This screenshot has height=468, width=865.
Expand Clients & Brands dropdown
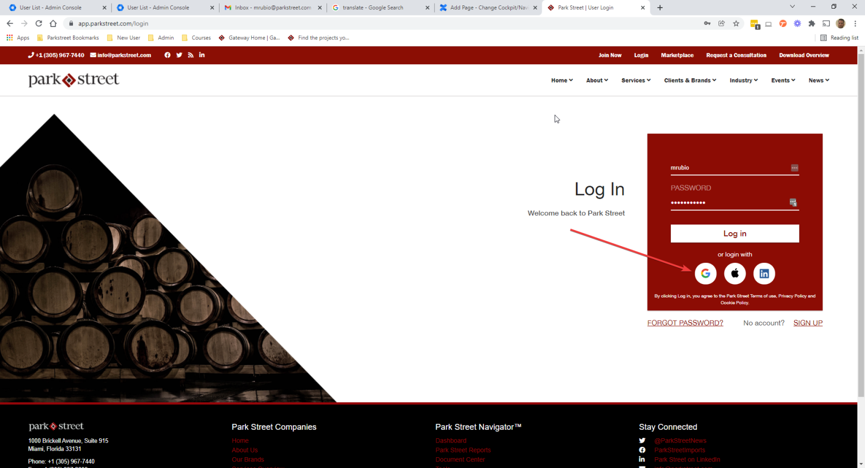pyautogui.click(x=690, y=80)
